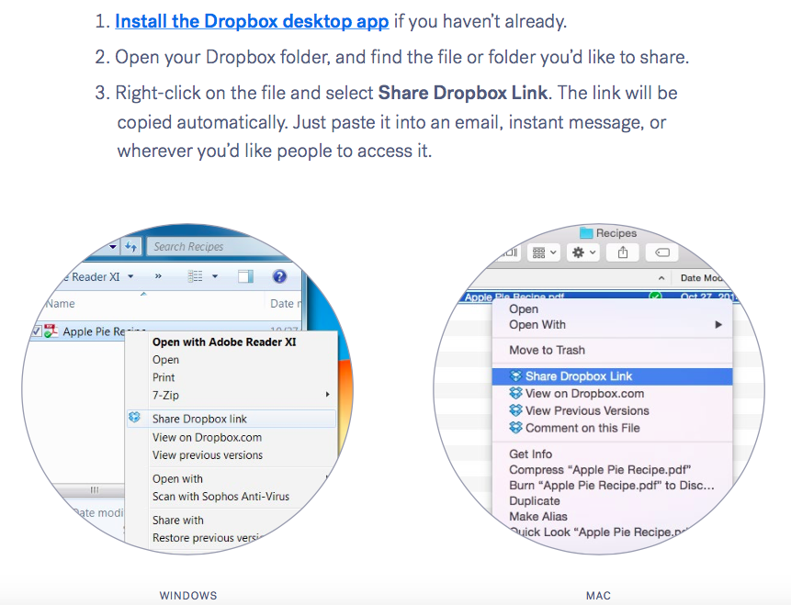Click Dropbox icon beside Share Dropbox Link on Mac

[515, 376]
